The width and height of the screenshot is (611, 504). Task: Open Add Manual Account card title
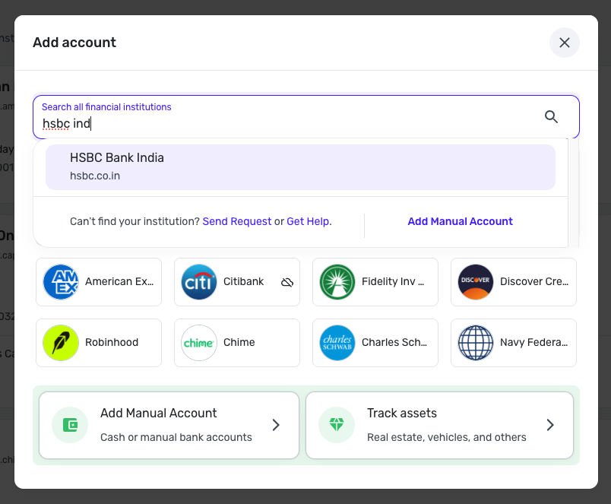point(158,413)
